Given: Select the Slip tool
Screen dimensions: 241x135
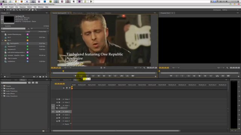Looking at the screenshot, I should [x=23, y=10].
